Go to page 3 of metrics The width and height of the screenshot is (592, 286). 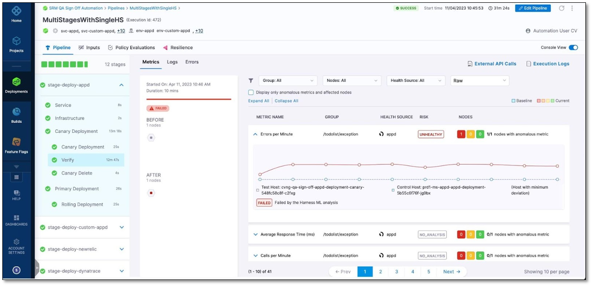(x=396, y=272)
